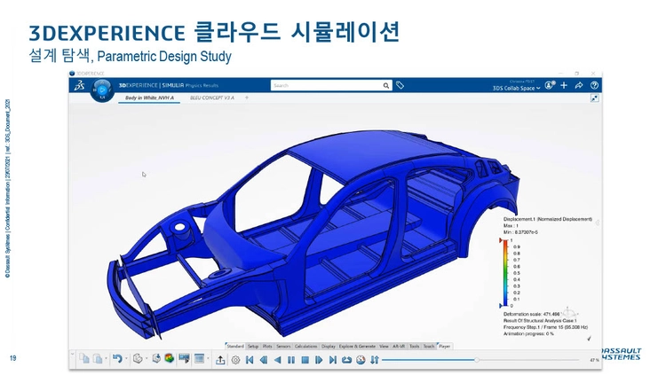The image size is (666, 375).
Task: Click the display screen toolbar icon
Action: (184, 359)
